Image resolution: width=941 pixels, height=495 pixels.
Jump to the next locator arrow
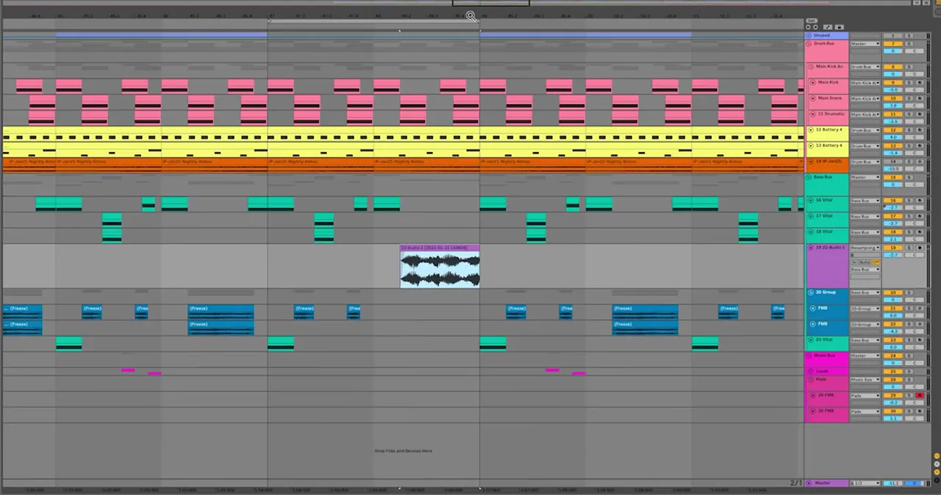click(815, 27)
